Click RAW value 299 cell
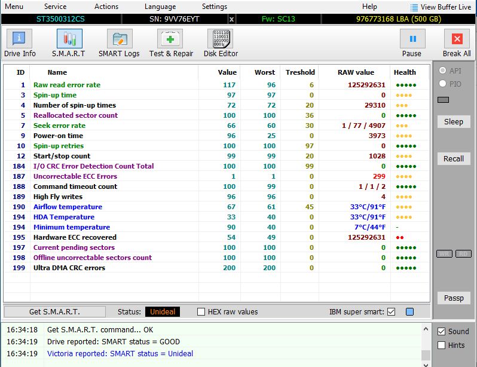477x367 pixels. [379, 176]
